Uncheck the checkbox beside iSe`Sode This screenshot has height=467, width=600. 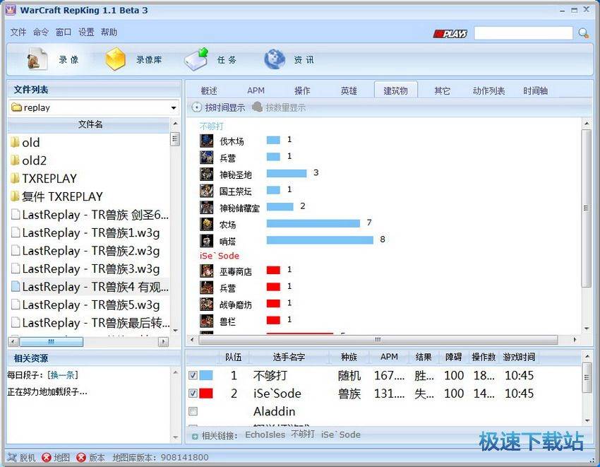(x=193, y=394)
